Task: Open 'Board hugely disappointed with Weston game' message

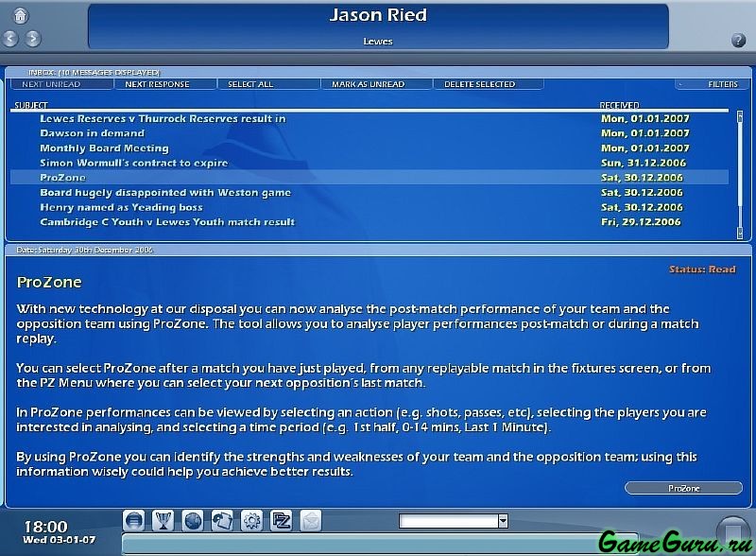Action: [165, 193]
